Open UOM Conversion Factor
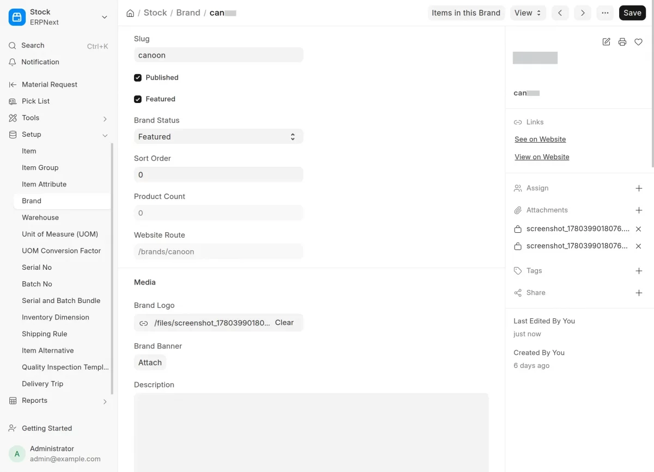The height and width of the screenshot is (472, 654). tap(61, 251)
